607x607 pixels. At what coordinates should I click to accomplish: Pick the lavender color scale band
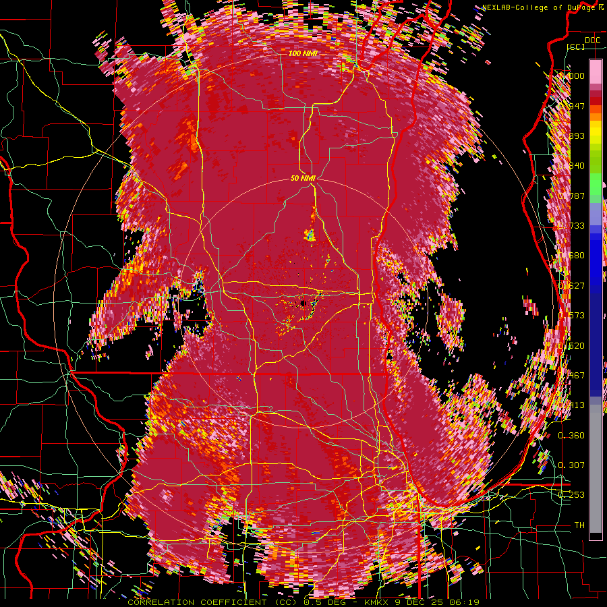(596, 215)
